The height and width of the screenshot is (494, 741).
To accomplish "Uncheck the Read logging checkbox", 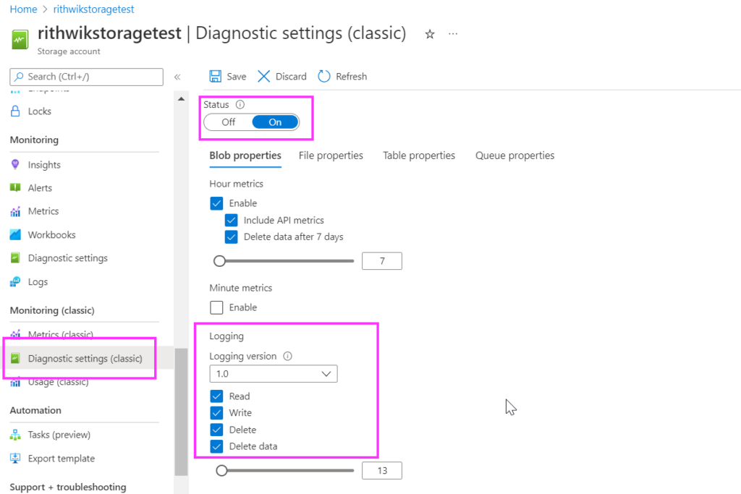I will coord(216,396).
